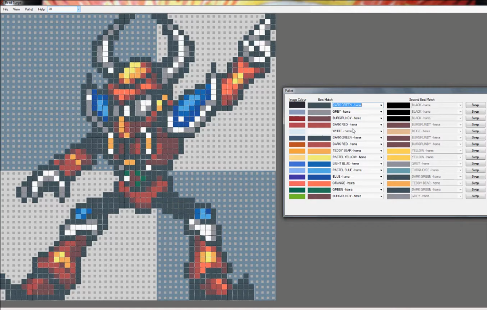Open the Pallet menu

tap(29, 9)
